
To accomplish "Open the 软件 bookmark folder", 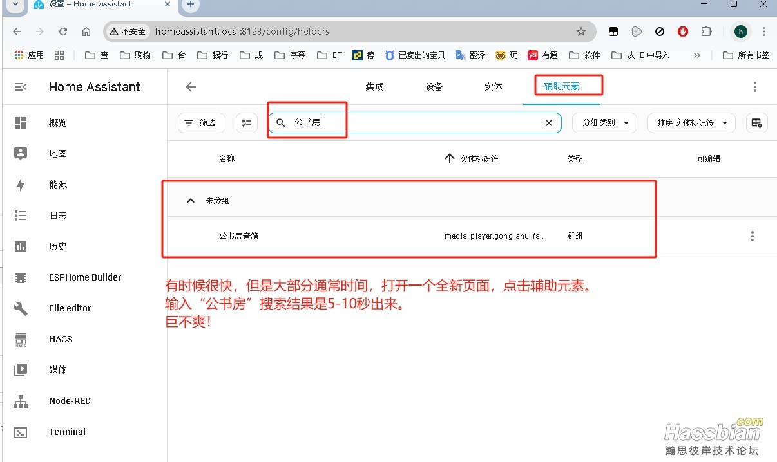I will point(584,55).
